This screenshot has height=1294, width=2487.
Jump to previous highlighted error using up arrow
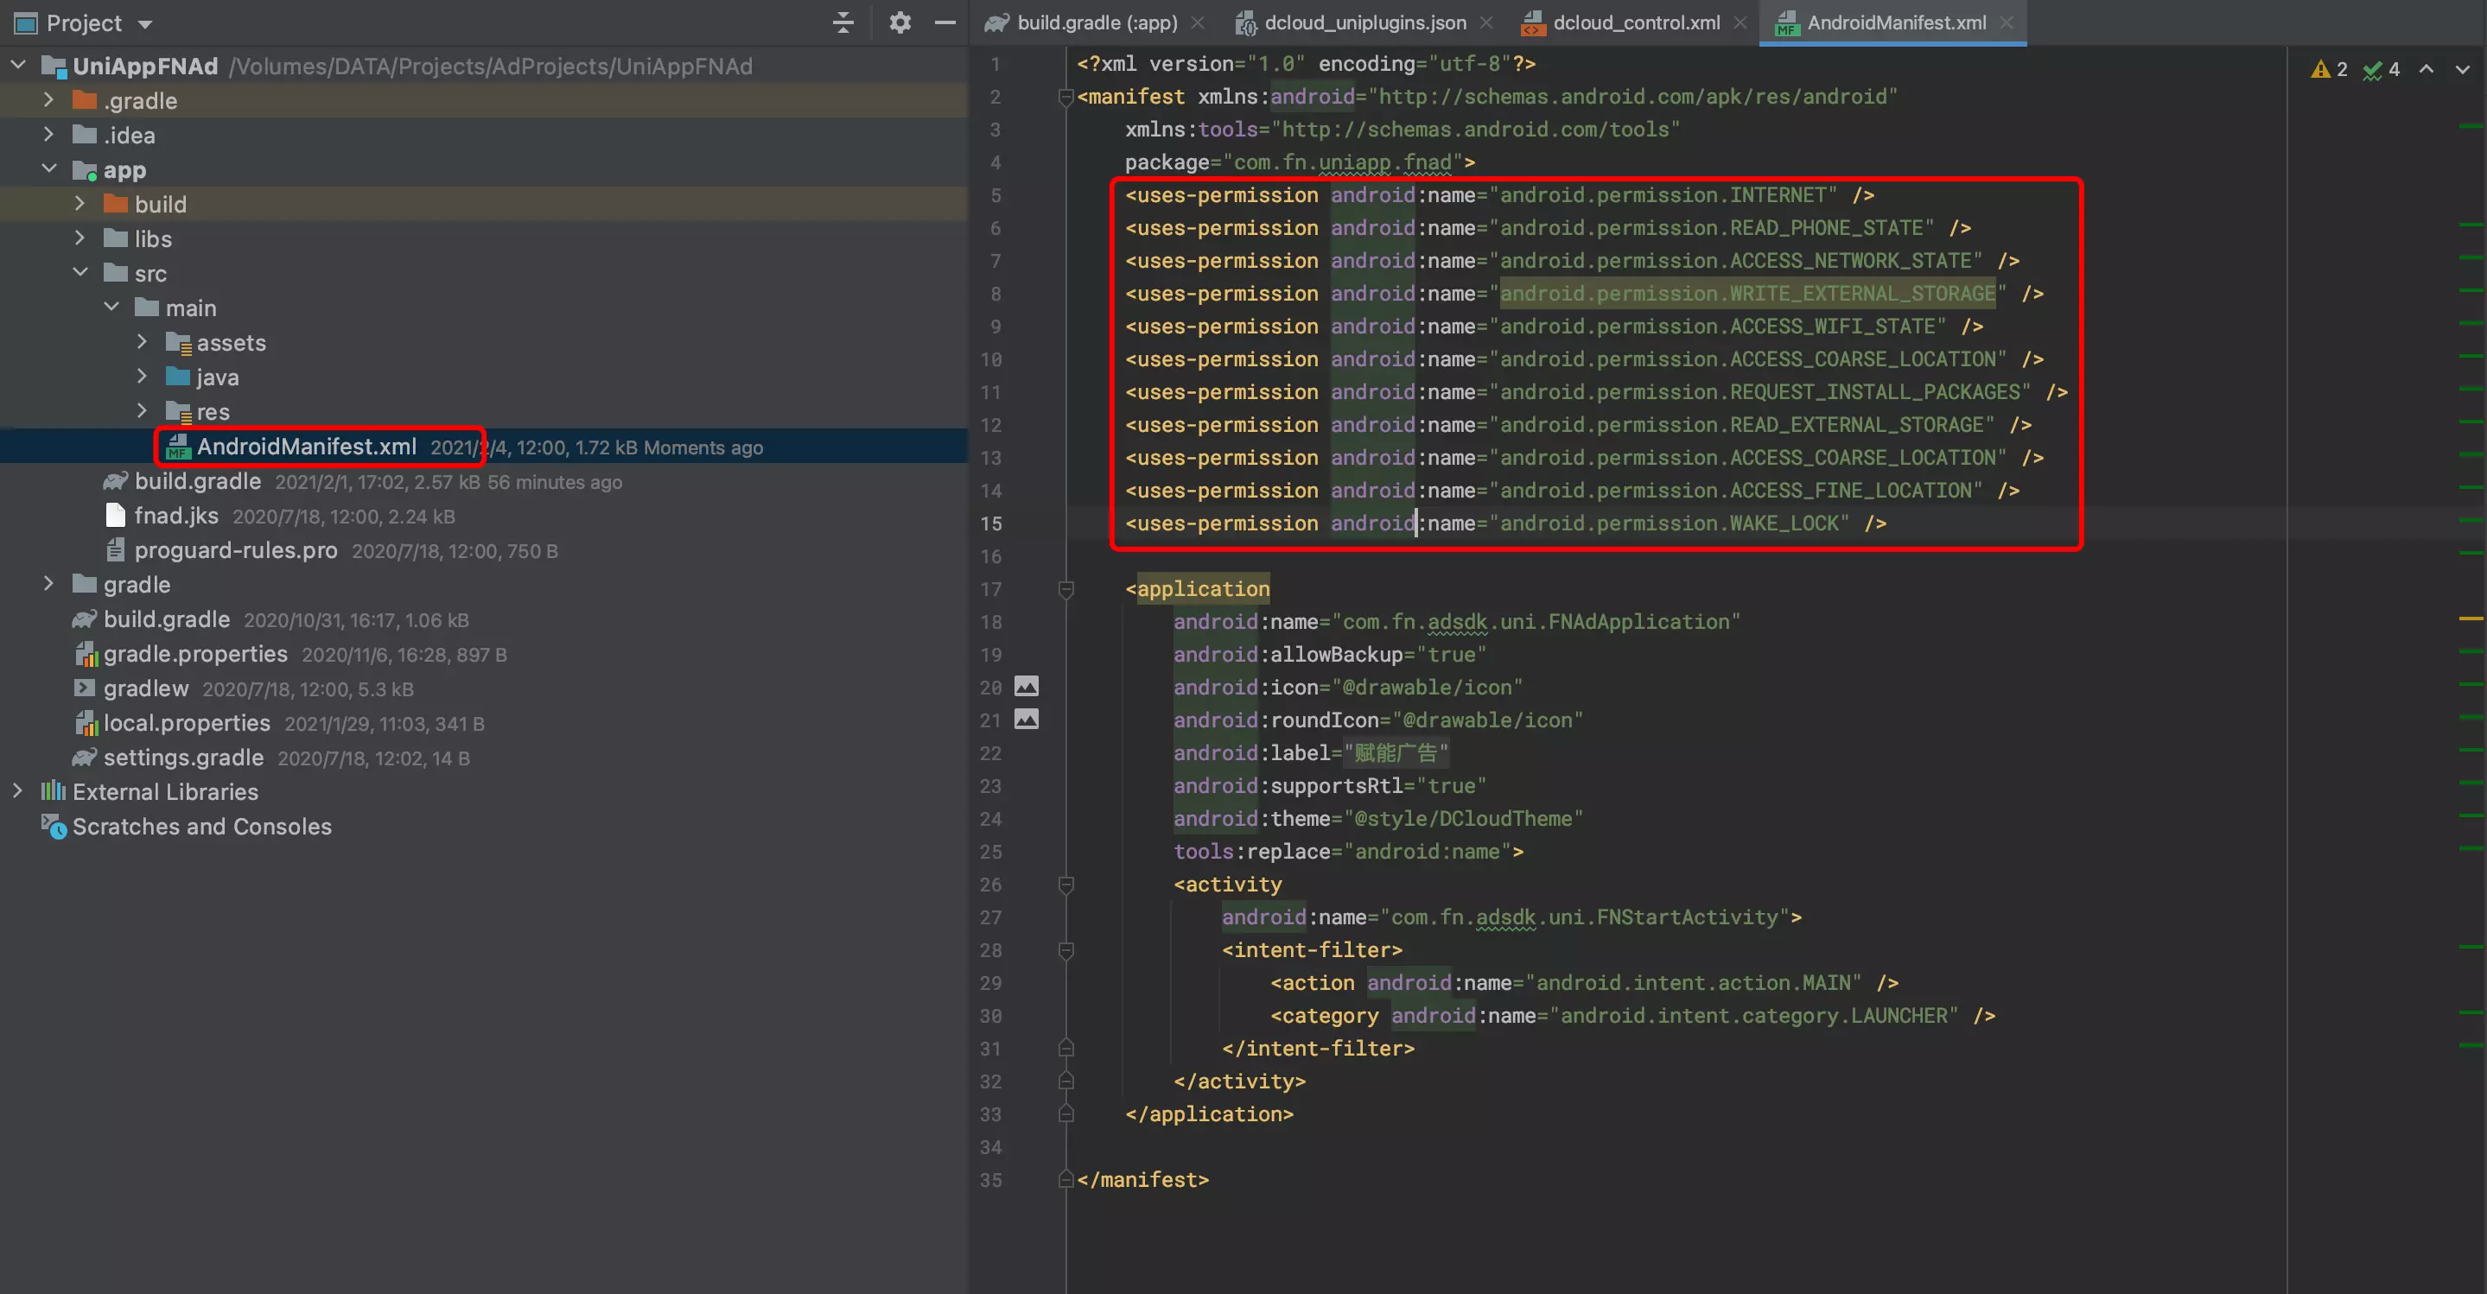[x=2427, y=69]
